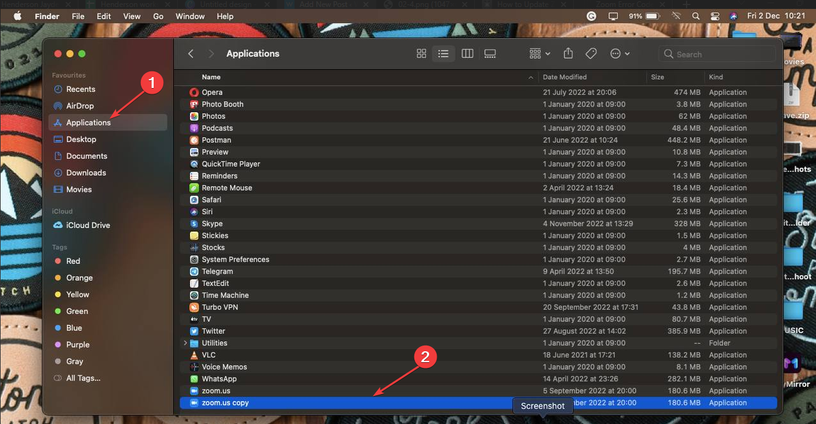Viewport: 816px width, 424px height.
Task: Switch to gallery view in the toolbar
Action: click(490, 54)
